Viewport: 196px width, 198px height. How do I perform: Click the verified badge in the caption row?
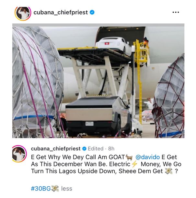pos(84,148)
